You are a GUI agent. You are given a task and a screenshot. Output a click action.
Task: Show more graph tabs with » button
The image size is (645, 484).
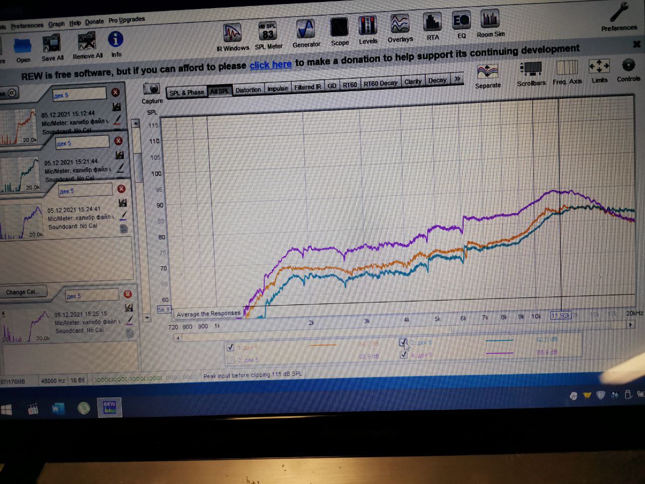click(457, 79)
